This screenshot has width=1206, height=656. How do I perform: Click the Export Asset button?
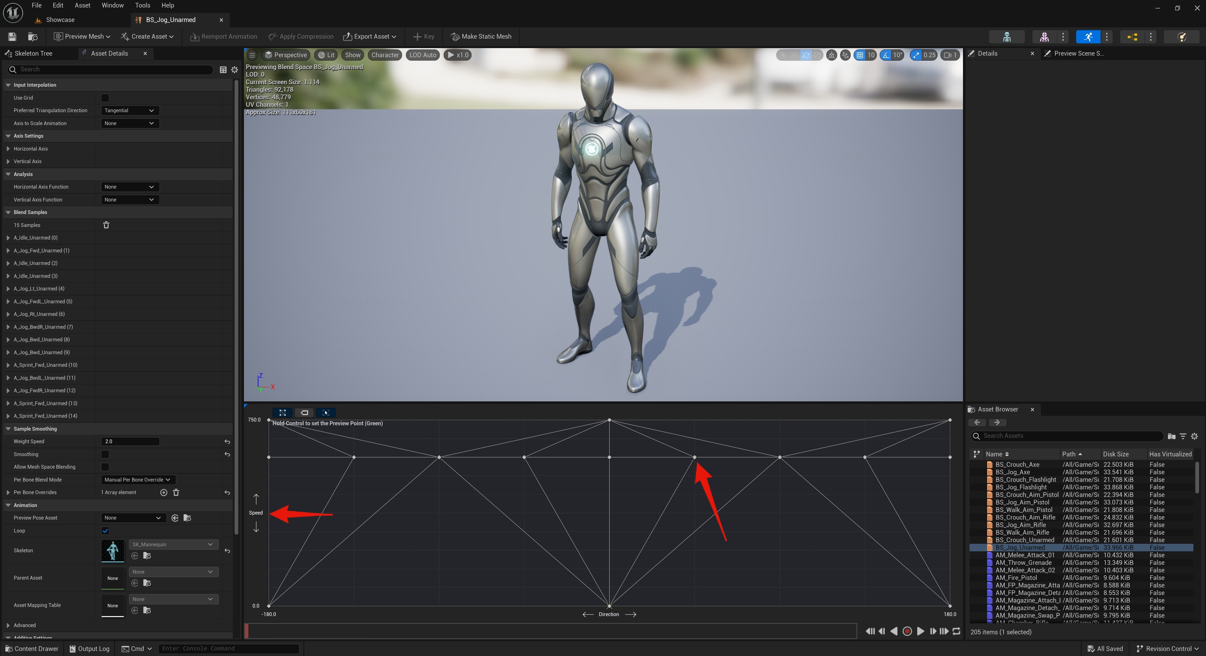pyautogui.click(x=369, y=36)
